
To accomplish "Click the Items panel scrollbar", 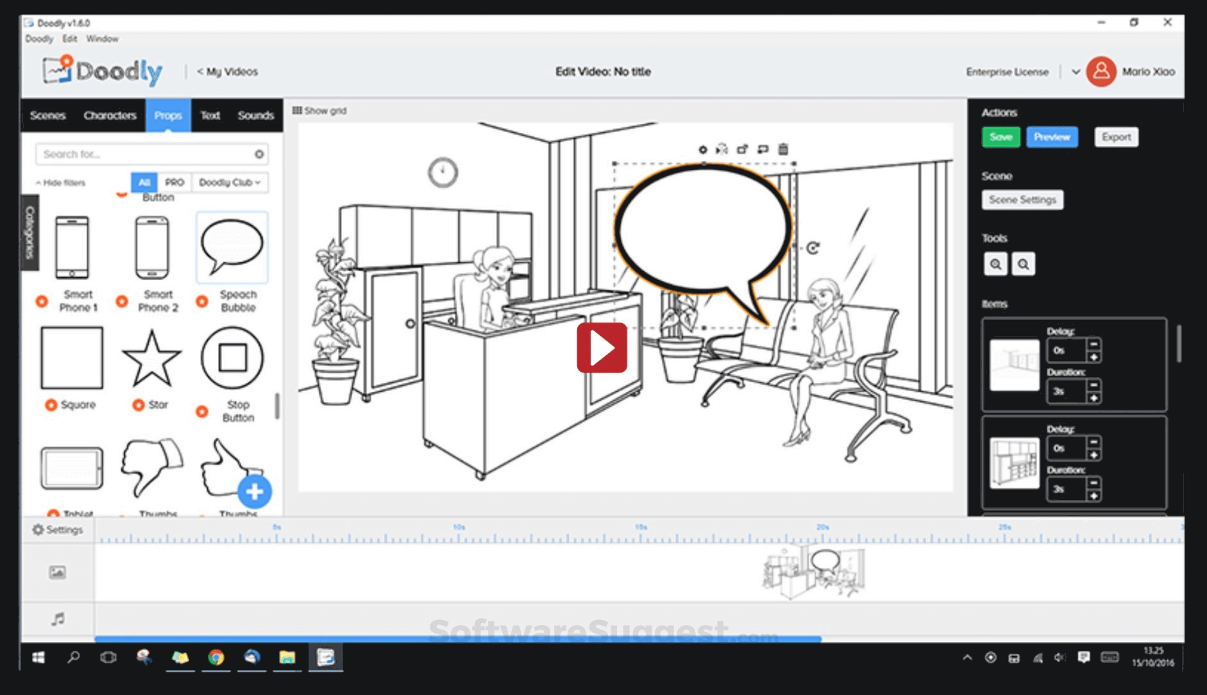I will [1179, 344].
